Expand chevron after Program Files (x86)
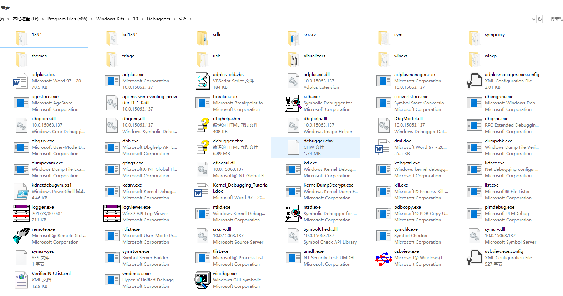 click(92, 19)
